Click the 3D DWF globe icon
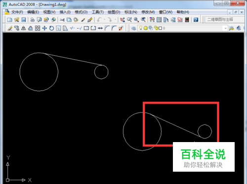The width and height of the screenshot is (247, 184). [53, 20]
